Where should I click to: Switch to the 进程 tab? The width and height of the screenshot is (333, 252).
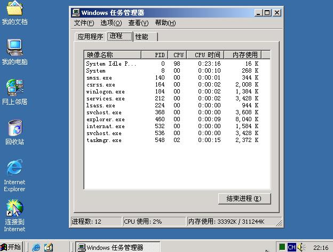[120, 36]
